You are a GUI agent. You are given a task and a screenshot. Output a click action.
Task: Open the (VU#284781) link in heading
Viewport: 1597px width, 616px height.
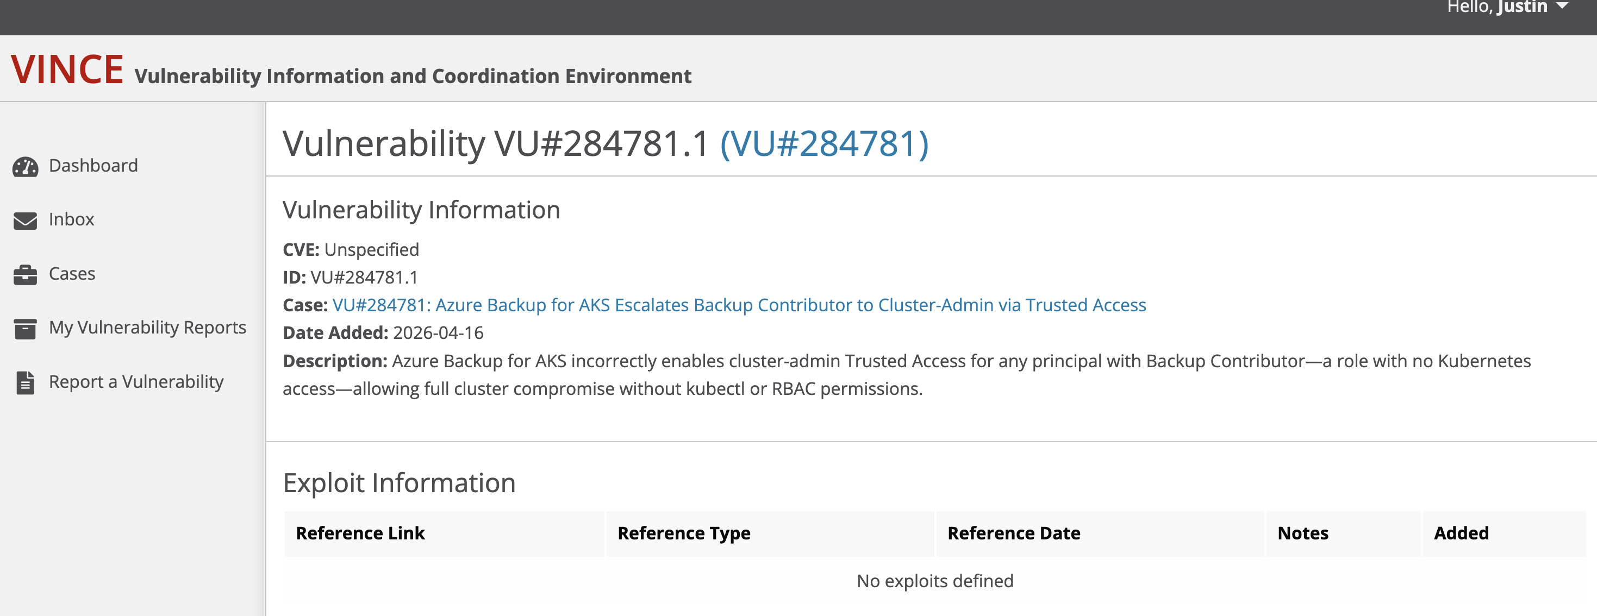pyautogui.click(x=824, y=143)
